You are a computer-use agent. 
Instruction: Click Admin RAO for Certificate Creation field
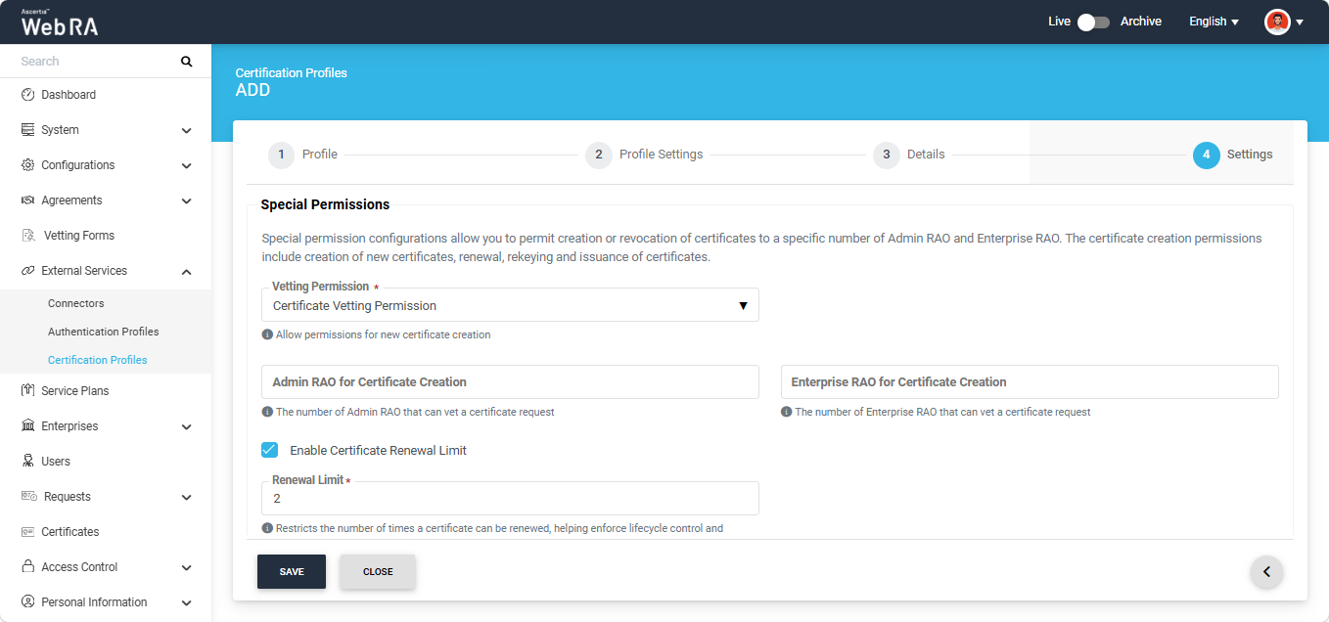pos(510,382)
